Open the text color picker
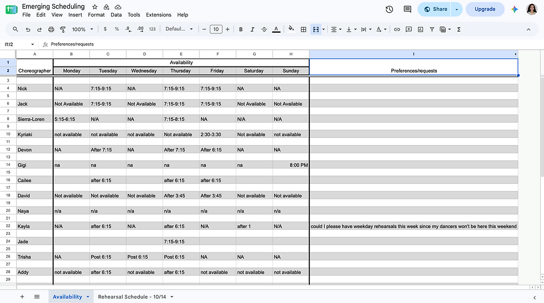The height and width of the screenshot is (303, 544). coord(276,29)
